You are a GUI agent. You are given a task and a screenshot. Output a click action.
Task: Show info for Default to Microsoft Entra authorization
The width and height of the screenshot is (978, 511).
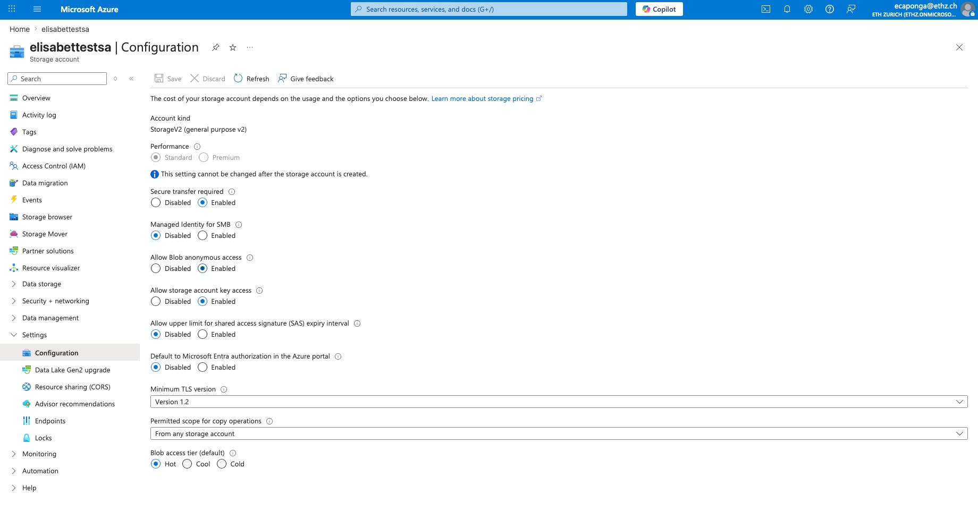pyautogui.click(x=338, y=356)
